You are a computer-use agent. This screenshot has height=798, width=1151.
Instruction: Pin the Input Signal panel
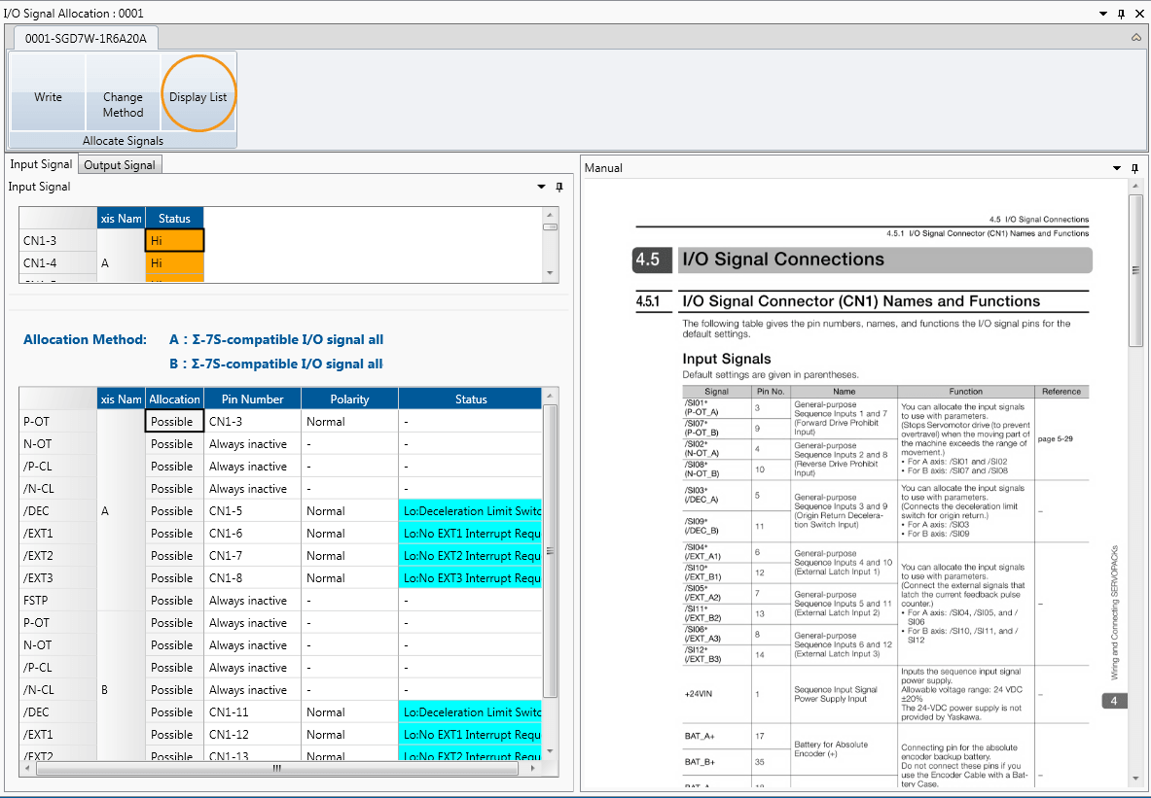coord(558,187)
